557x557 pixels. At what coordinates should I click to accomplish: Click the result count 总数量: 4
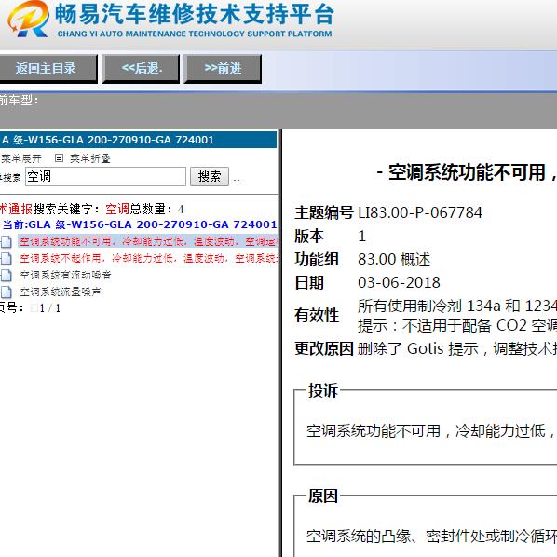pos(156,209)
